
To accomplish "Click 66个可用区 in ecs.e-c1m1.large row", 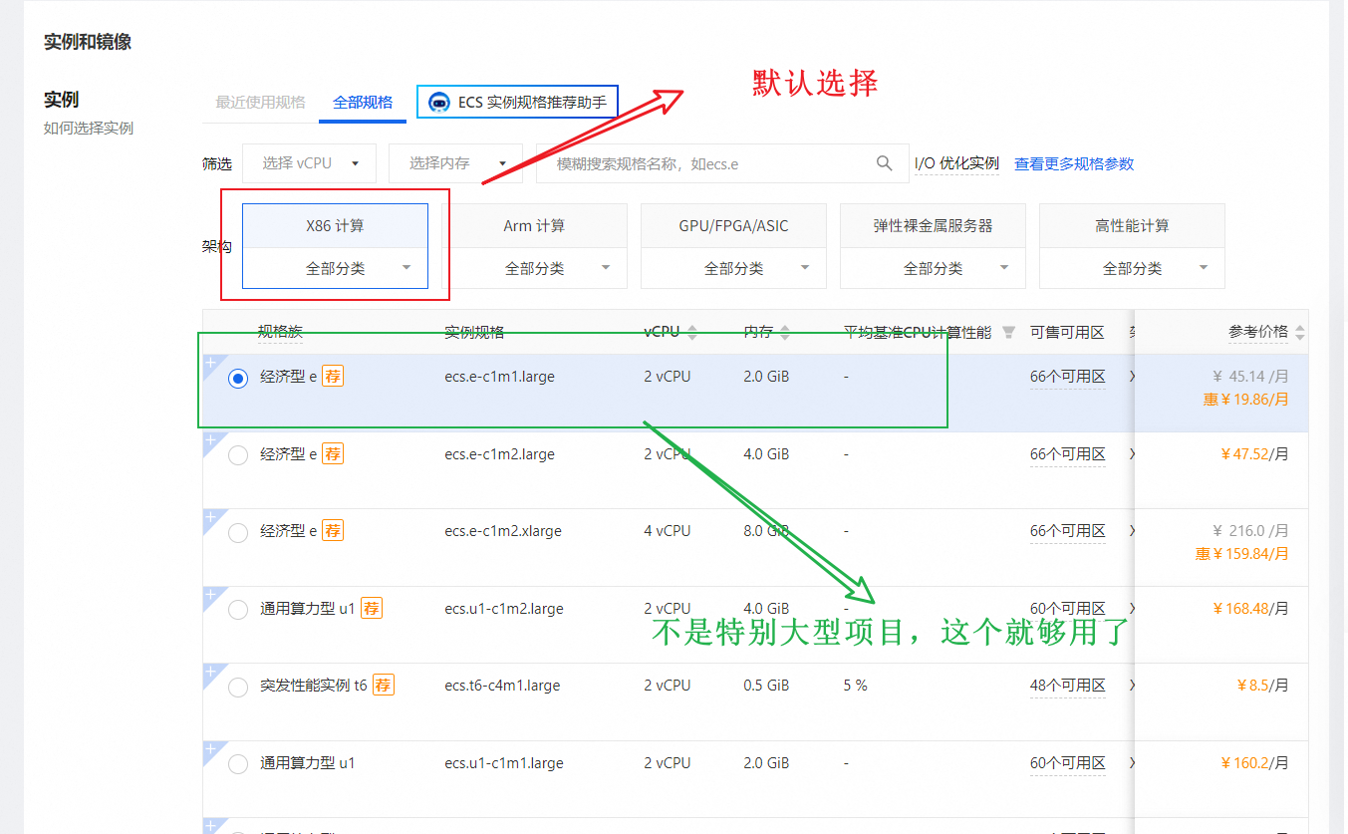I will pyautogui.click(x=1067, y=377).
